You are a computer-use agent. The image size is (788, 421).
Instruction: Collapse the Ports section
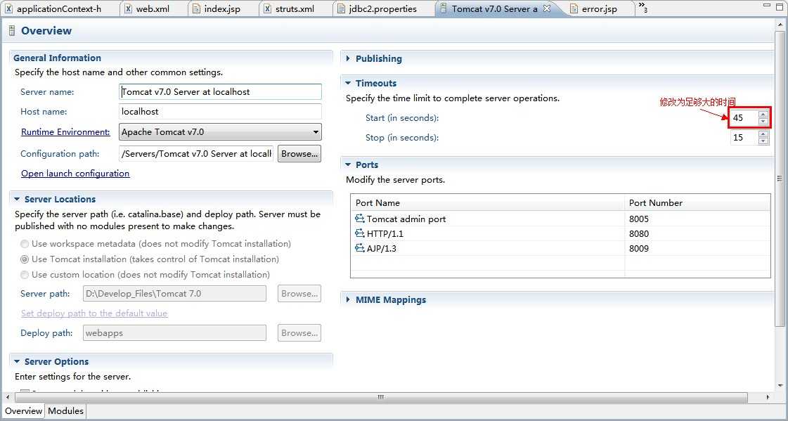point(348,164)
